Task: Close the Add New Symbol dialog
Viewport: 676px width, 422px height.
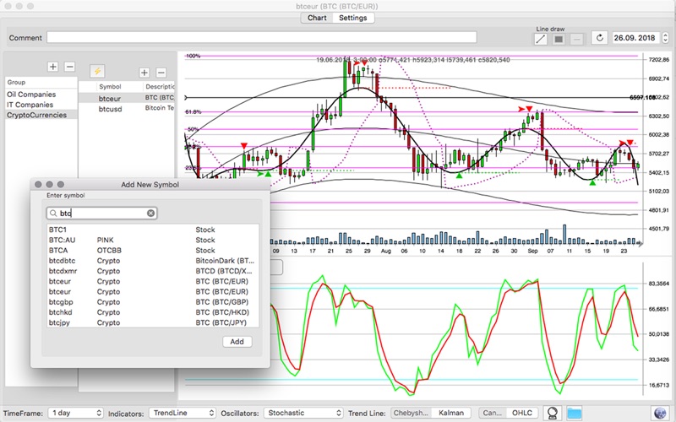Action: 38,184
